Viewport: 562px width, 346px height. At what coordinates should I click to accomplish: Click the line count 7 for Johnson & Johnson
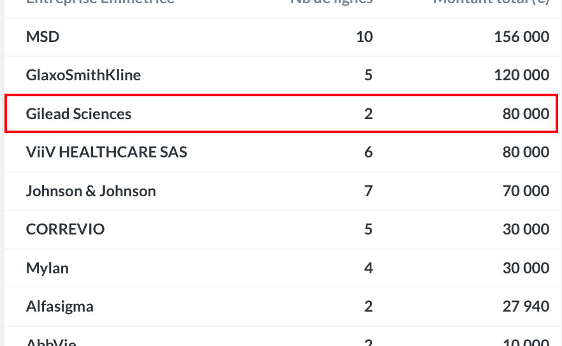click(368, 191)
